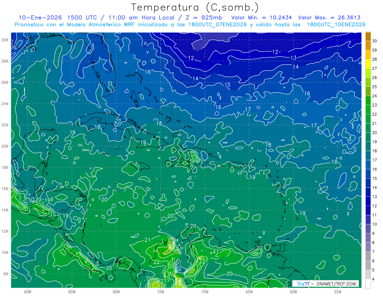Click "Valor Min. = 10.2434" text
This screenshot has height=296, width=383.
262,18
